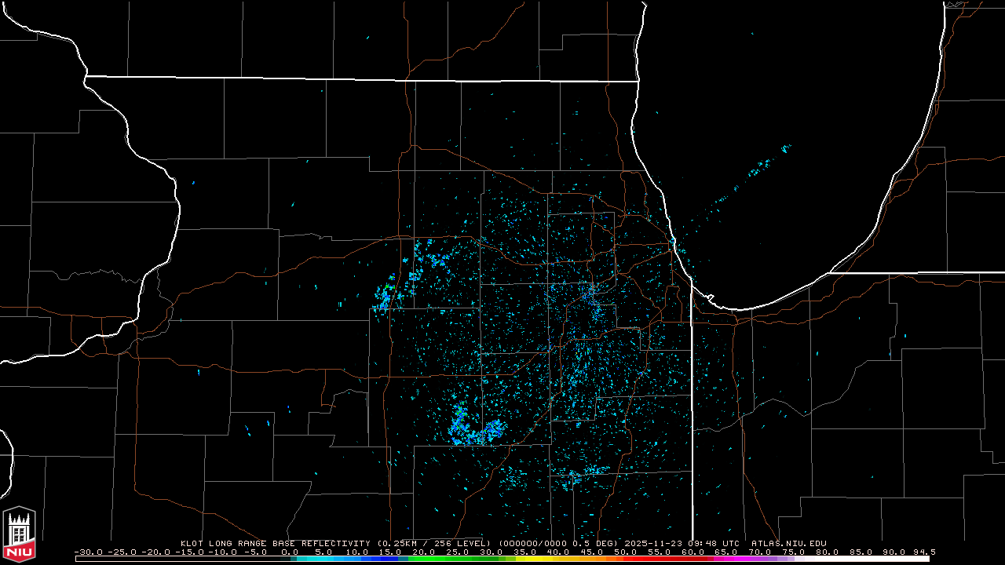This screenshot has width=1005, height=565.
Task: Click the 10.0 scale label
Action: point(356,552)
